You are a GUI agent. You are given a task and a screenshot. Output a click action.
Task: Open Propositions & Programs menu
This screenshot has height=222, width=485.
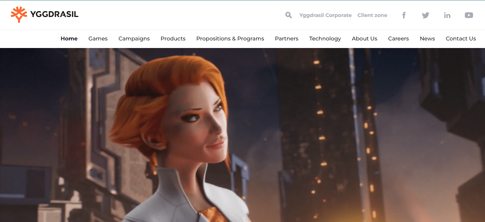(230, 39)
